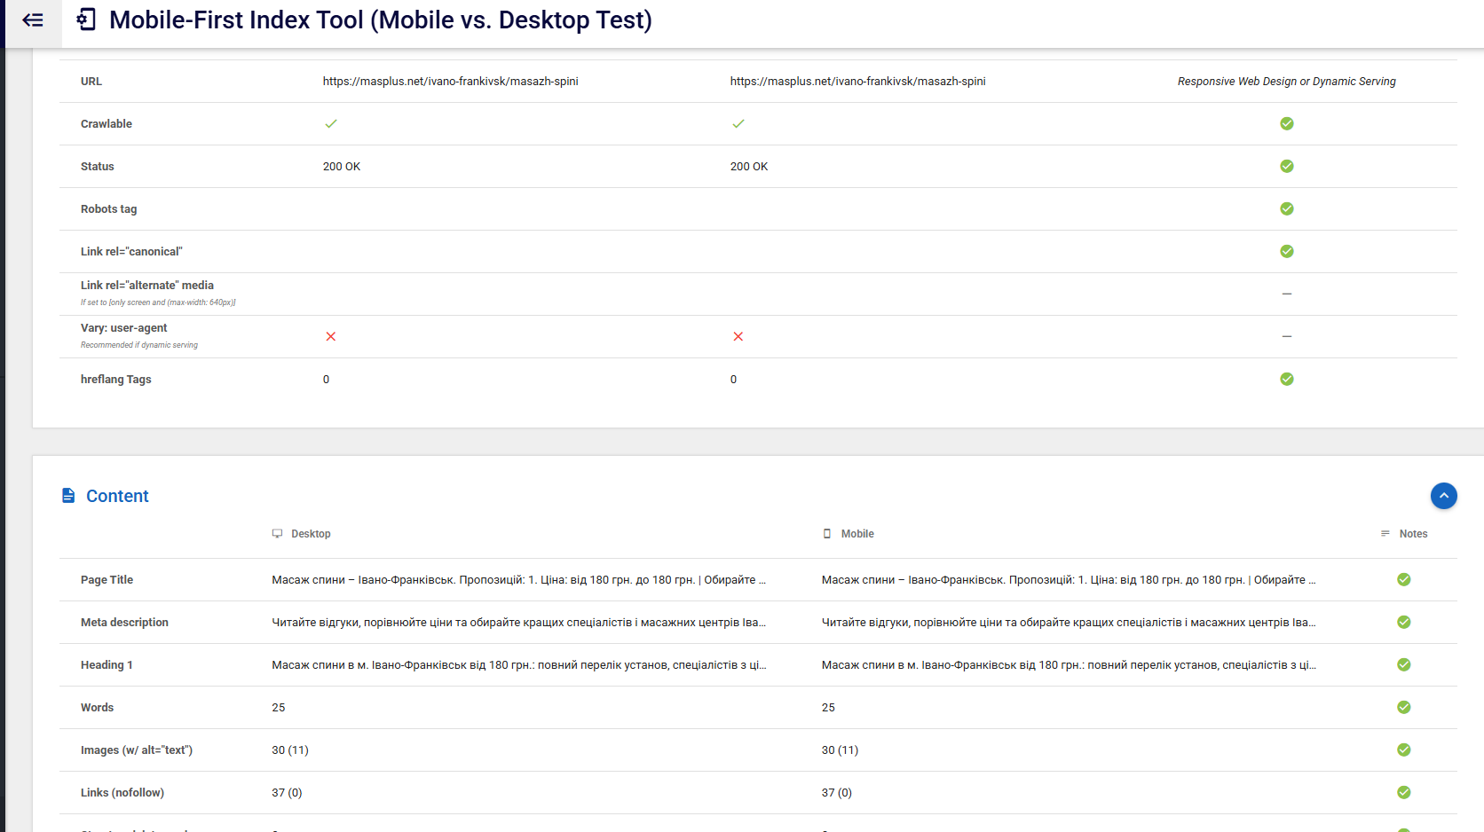
Task: Click the desktop Meta description text
Action: click(519, 623)
